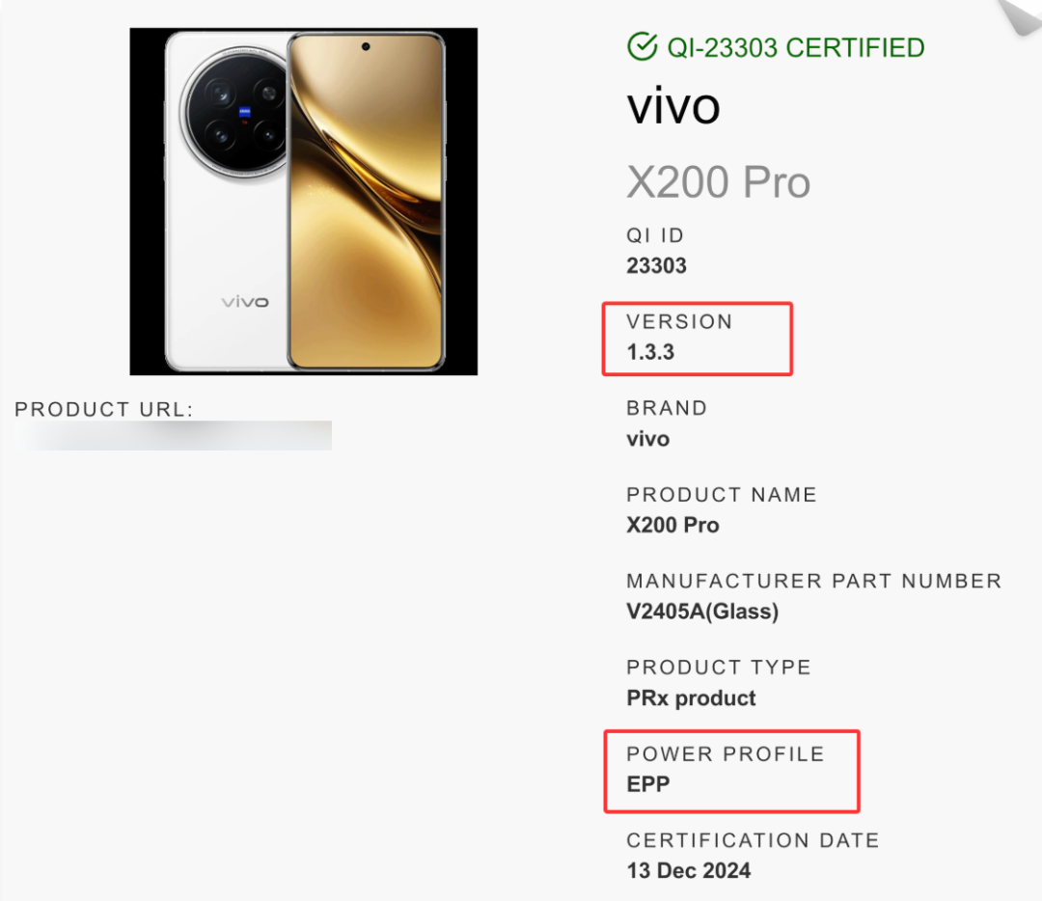The width and height of the screenshot is (1042, 901).
Task: Select the PRODUCT NAME value X200 Pro
Action: (x=672, y=526)
